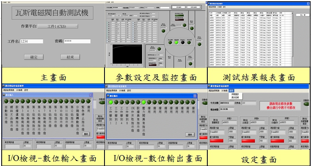Open the 作業平台 dropdown showing 工件1 (CES)
Image resolution: width=311 pixels, height=166 pixels.
coord(58,26)
